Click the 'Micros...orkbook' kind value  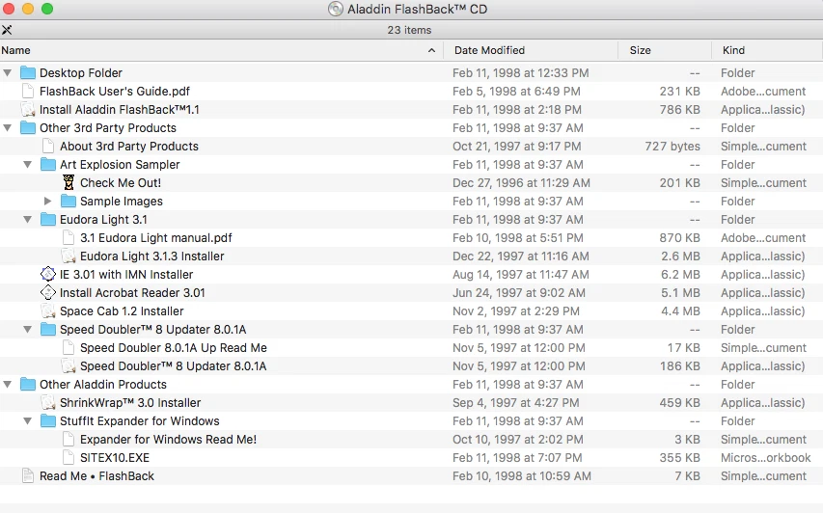(765, 458)
